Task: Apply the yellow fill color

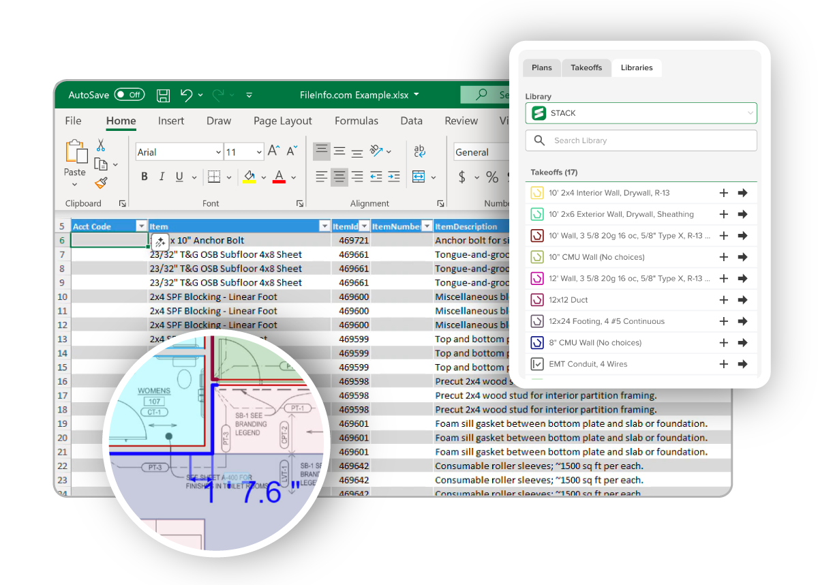Action: pyautogui.click(x=249, y=177)
